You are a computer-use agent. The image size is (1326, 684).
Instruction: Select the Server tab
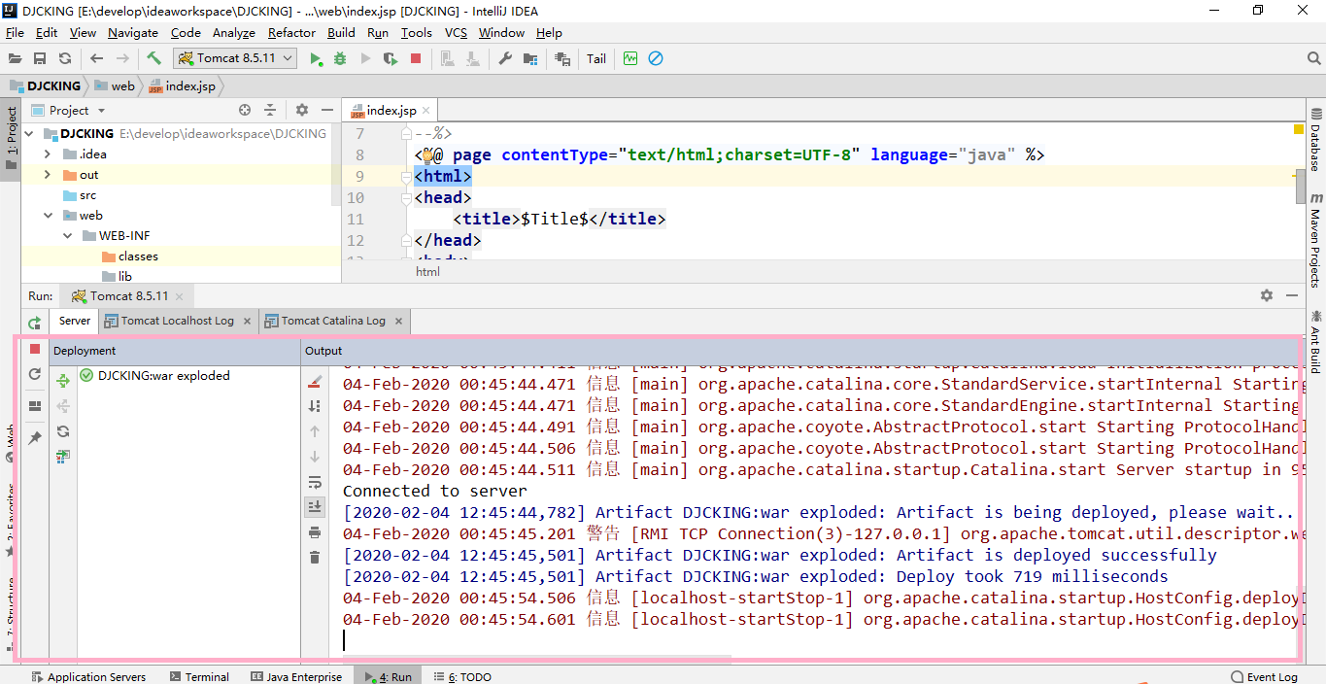(x=75, y=321)
